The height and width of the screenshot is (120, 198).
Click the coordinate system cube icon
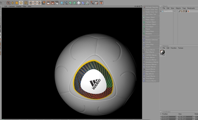point(44,3)
